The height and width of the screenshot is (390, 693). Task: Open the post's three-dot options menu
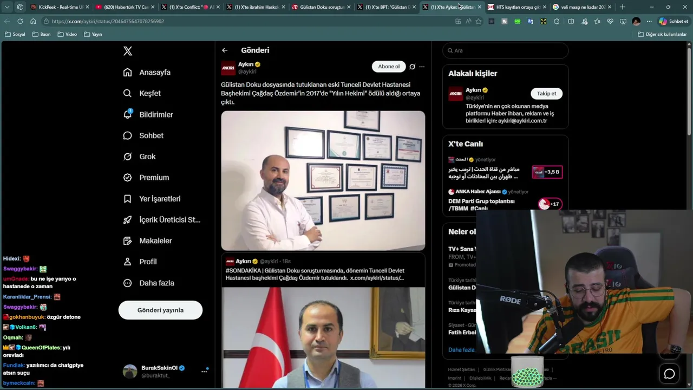422,67
